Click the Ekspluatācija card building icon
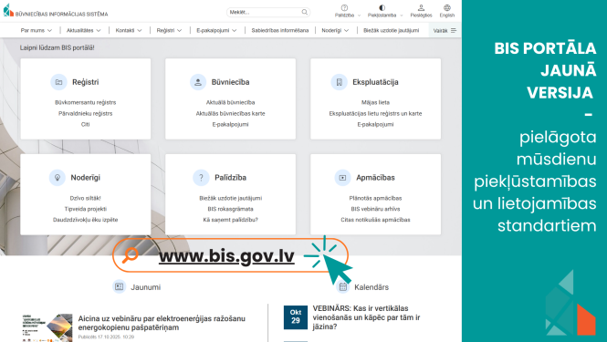This screenshot has height=342, width=607. 340,82
